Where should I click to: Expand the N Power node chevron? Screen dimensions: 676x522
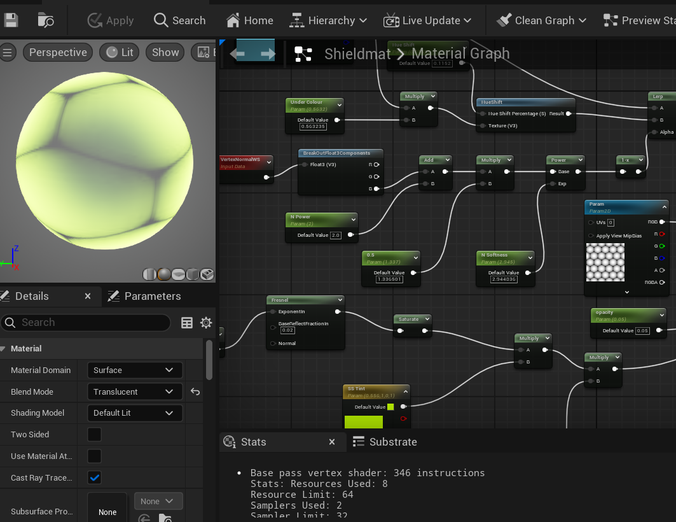pos(354,220)
